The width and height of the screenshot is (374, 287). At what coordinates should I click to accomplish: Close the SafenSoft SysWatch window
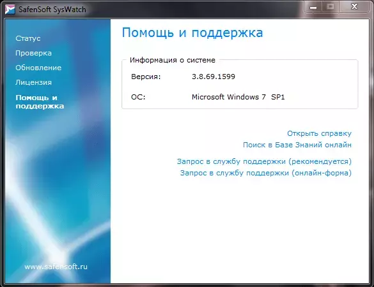354,7
